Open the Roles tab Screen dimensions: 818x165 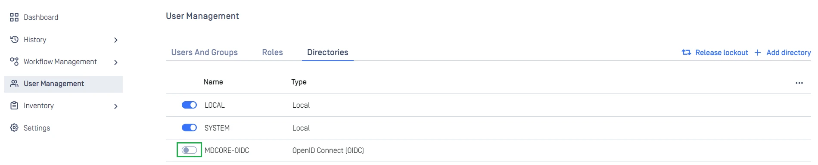pyautogui.click(x=272, y=52)
